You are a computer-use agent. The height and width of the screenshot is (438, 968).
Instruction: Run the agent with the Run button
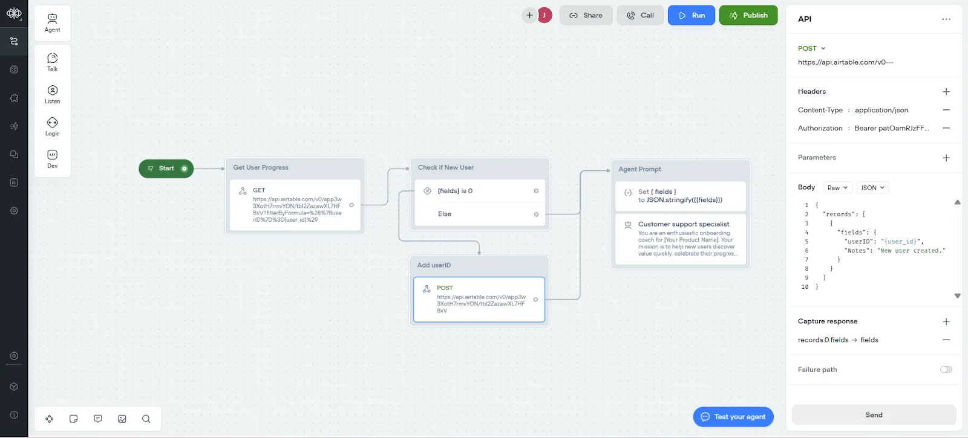(x=692, y=15)
